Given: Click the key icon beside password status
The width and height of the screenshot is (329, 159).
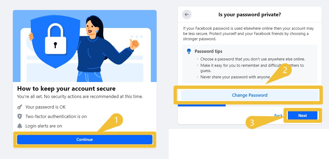Looking at the screenshot, I should click(20, 107).
